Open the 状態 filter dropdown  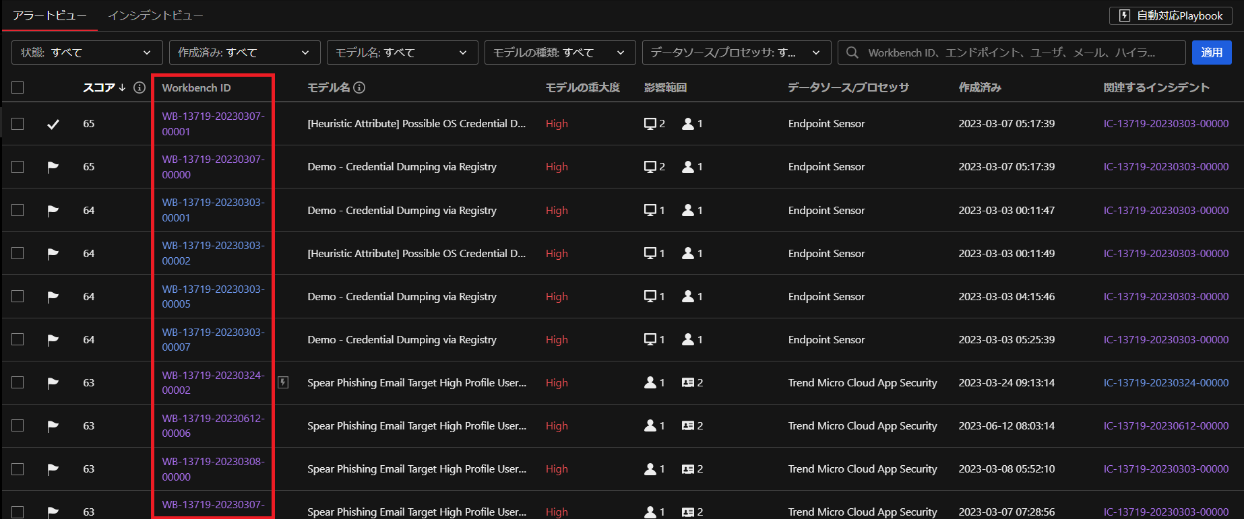coord(87,53)
